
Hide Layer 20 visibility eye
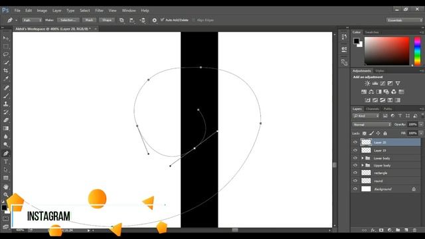(x=355, y=142)
